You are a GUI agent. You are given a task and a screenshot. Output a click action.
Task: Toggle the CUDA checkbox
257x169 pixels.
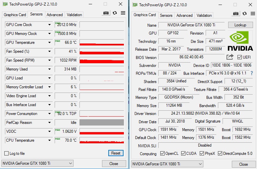[183, 154]
